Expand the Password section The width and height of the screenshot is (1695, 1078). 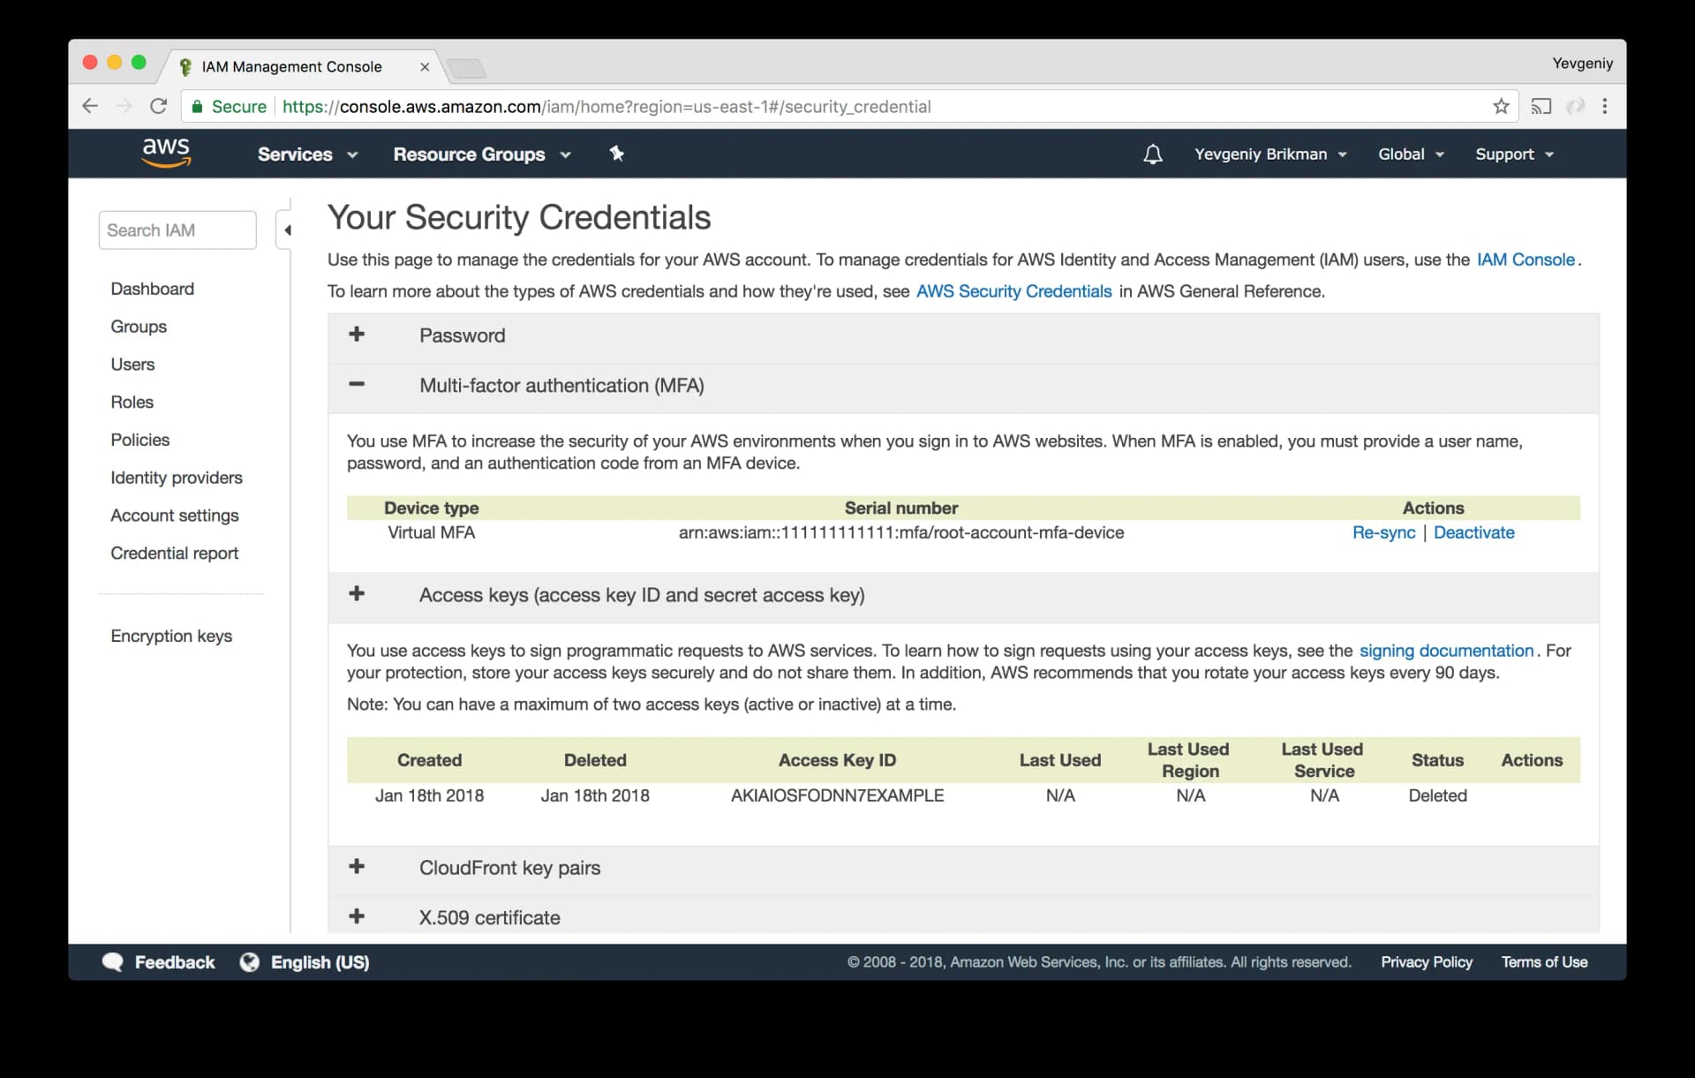tap(357, 335)
